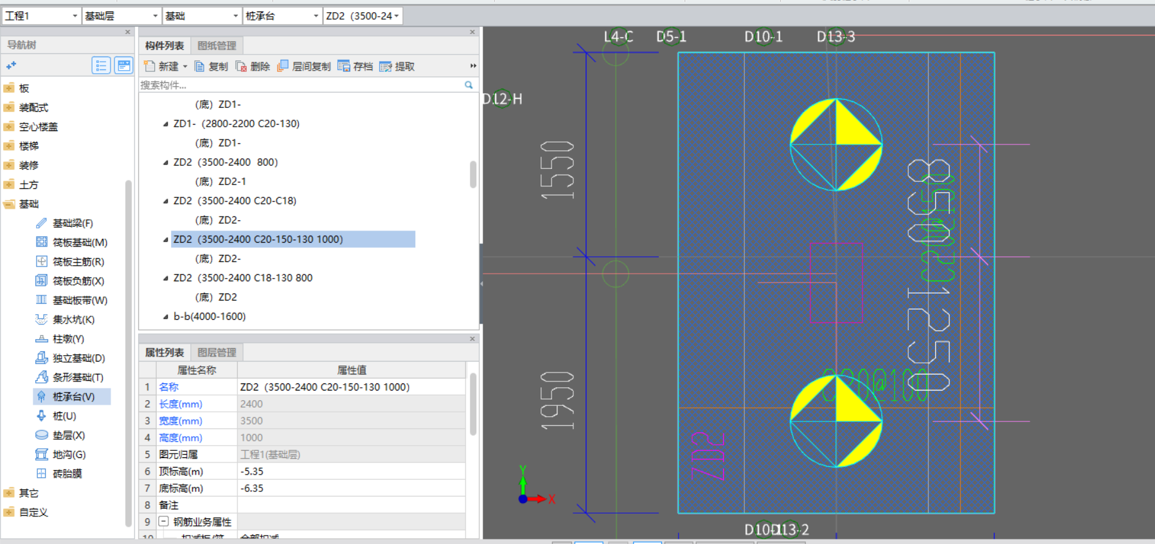Screen dimensions: 1155x544
Task: Click the component list vertical scrollbar
Action: [x=473, y=174]
